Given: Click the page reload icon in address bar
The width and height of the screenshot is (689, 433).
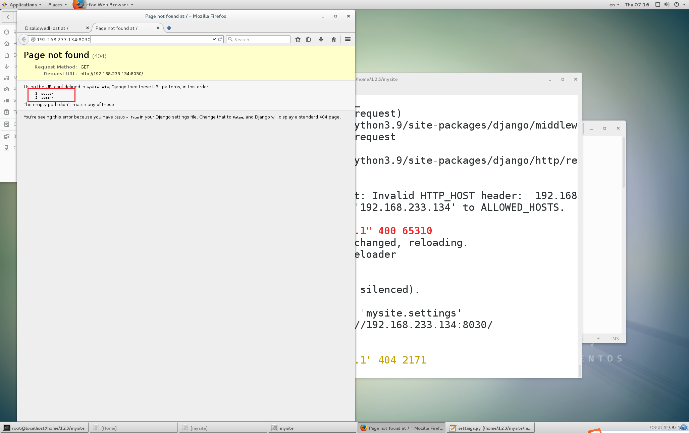Looking at the screenshot, I should tap(220, 39).
